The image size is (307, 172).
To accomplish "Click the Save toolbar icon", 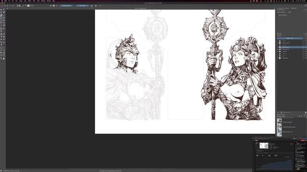I will [x=8, y=6].
